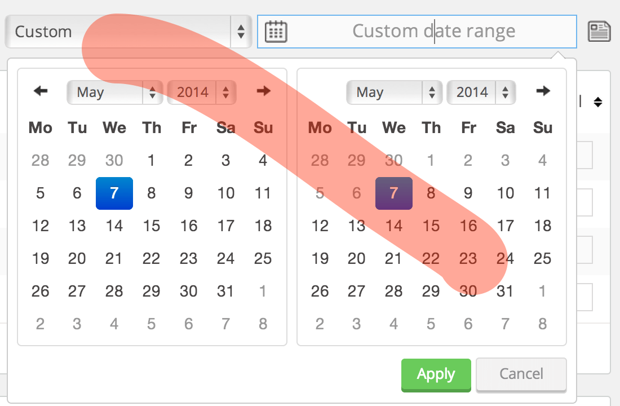Click the Custom date range input field
Image resolution: width=620 pixels, height=406 pixels.
point(433,31)
